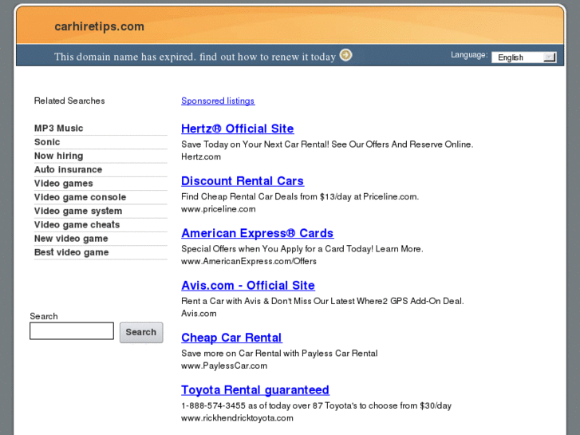Open the Toyota Rental guaranteed listing
Screen dimensions: 580x435
click(x=255, y=390)
